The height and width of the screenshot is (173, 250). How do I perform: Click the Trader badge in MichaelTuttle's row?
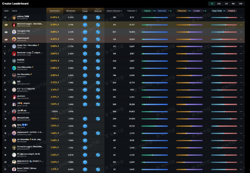85,119
